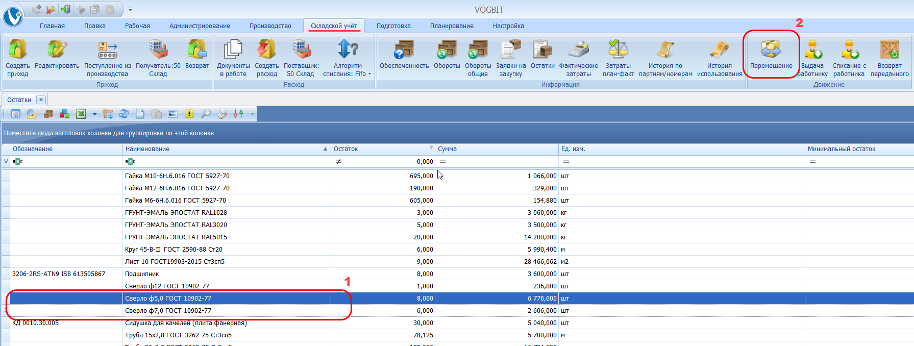
Task: Expand the quick access toolbar customize arrow
Action: (130, 9)
